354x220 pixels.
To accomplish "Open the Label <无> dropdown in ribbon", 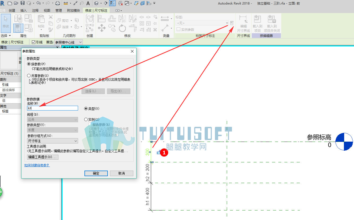I will click(202, 23).
